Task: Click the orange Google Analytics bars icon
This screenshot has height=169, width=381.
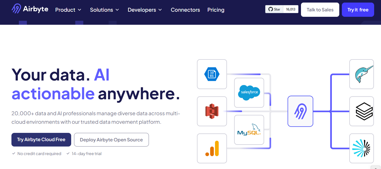Action: [212, 148]
